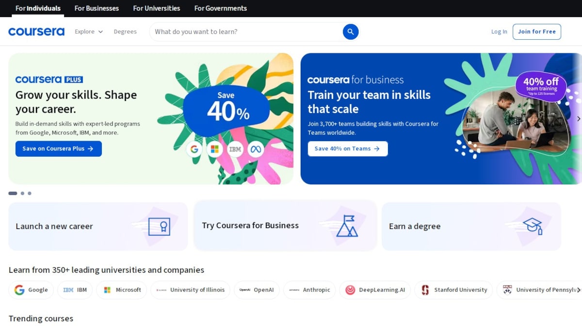Open the University of Pennsylvania partner chip
Screen dimensions: 582x328
pyautogui.click(x=539, y=290)
